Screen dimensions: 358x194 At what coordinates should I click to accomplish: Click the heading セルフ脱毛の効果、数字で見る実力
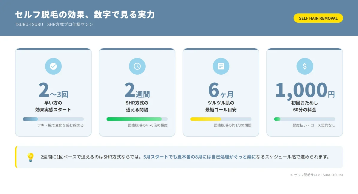85,14
